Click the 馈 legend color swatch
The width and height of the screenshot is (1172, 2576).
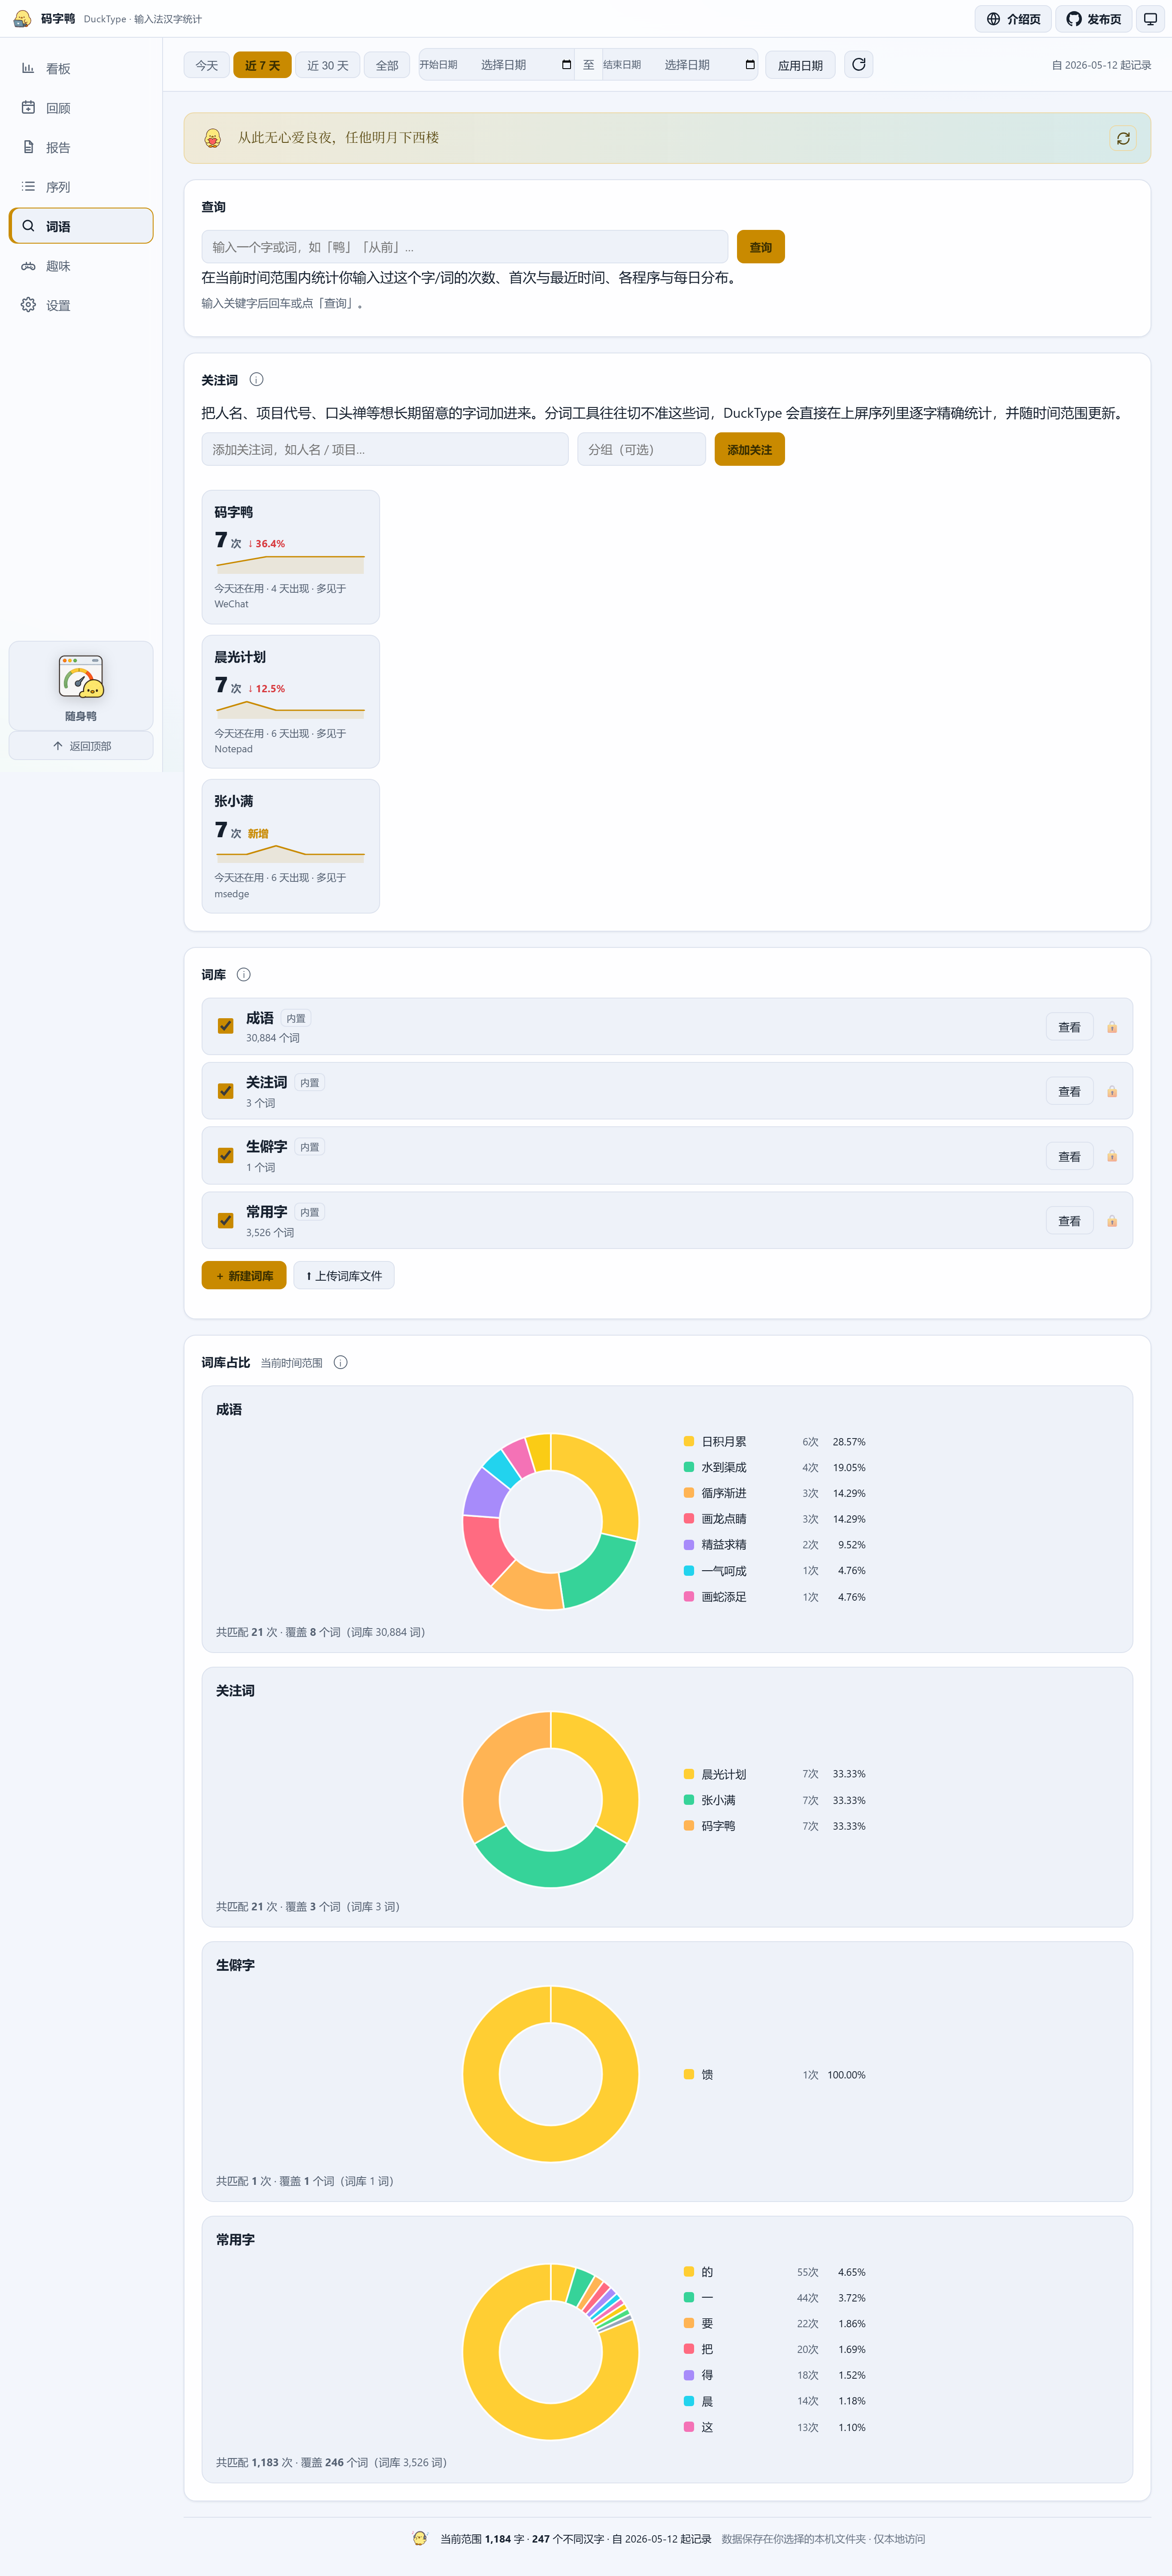(x=689, y=2075)
